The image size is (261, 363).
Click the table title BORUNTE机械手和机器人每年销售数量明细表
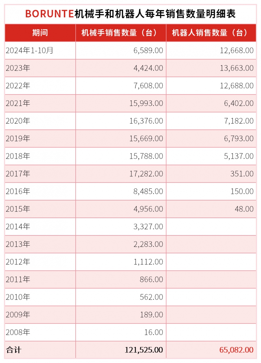tap(130, 14)
